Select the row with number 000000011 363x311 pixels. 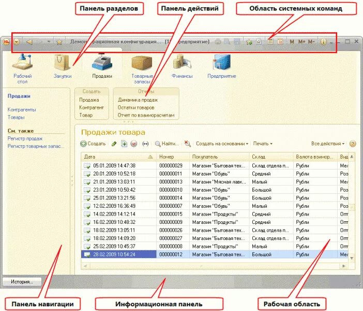pyautogui.click(x=215, y=174)
